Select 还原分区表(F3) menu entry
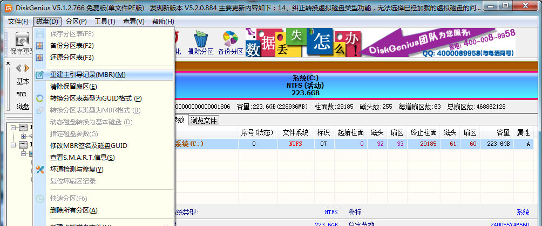Viewport: 542px width, 226px height. (104, 57)
